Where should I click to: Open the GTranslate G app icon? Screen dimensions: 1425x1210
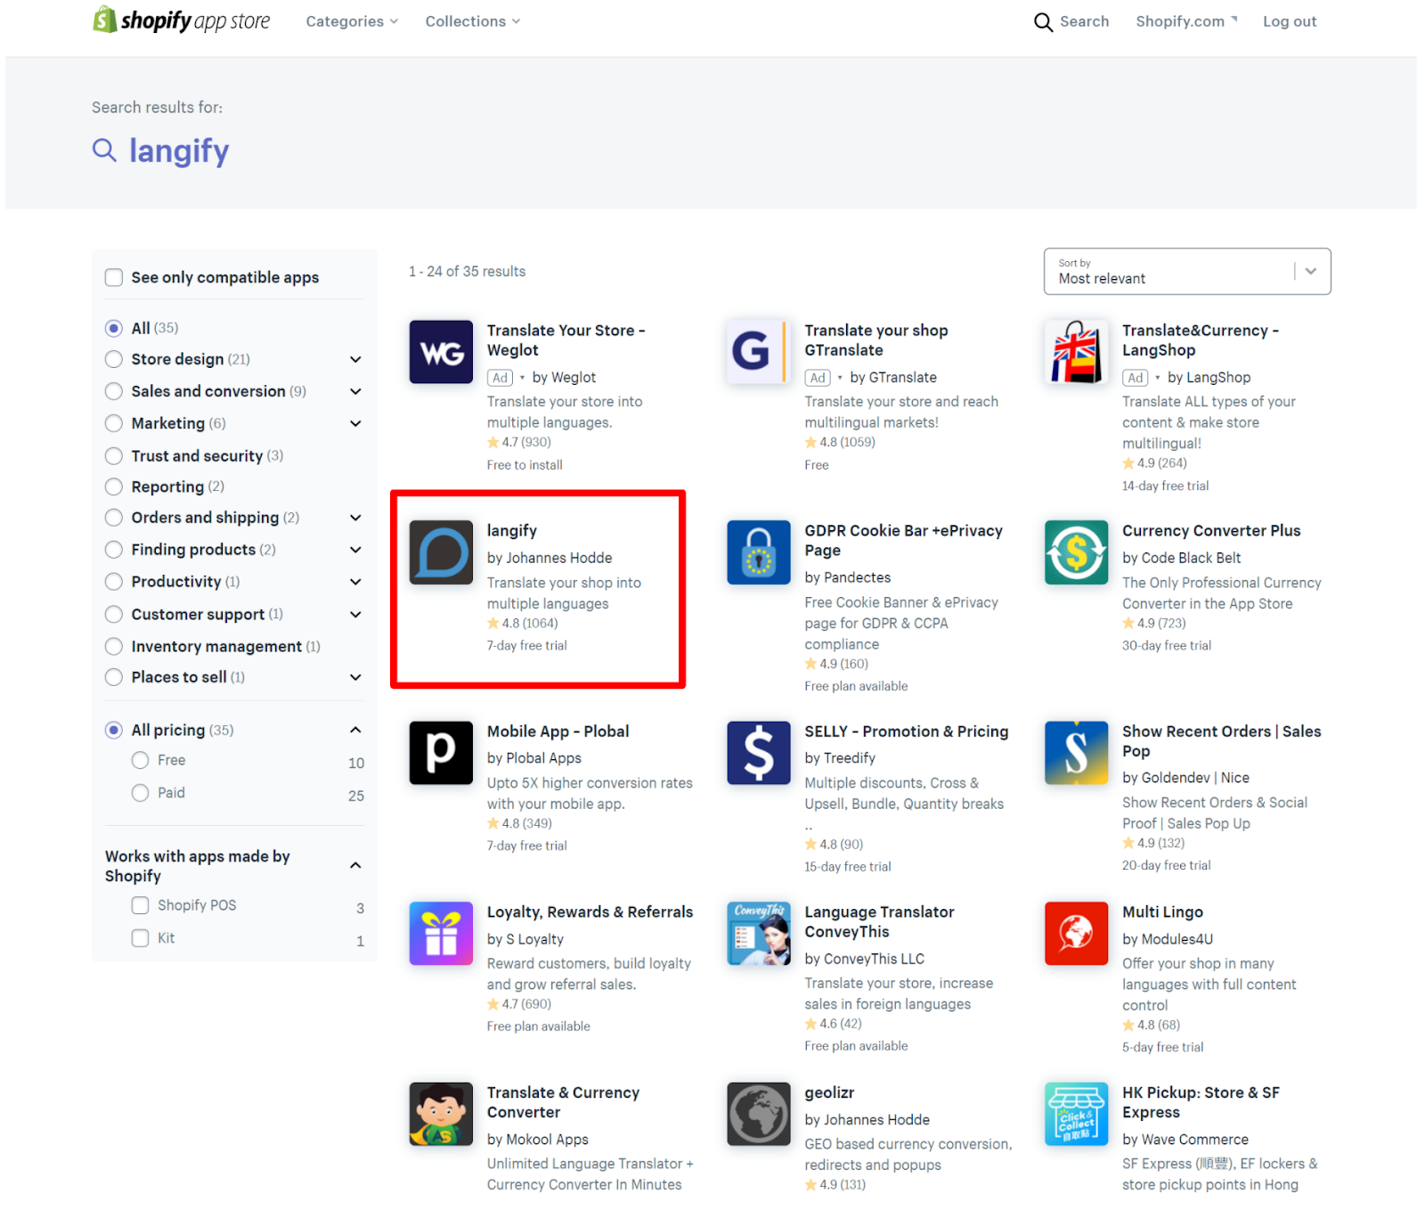[x=759, y=352]
